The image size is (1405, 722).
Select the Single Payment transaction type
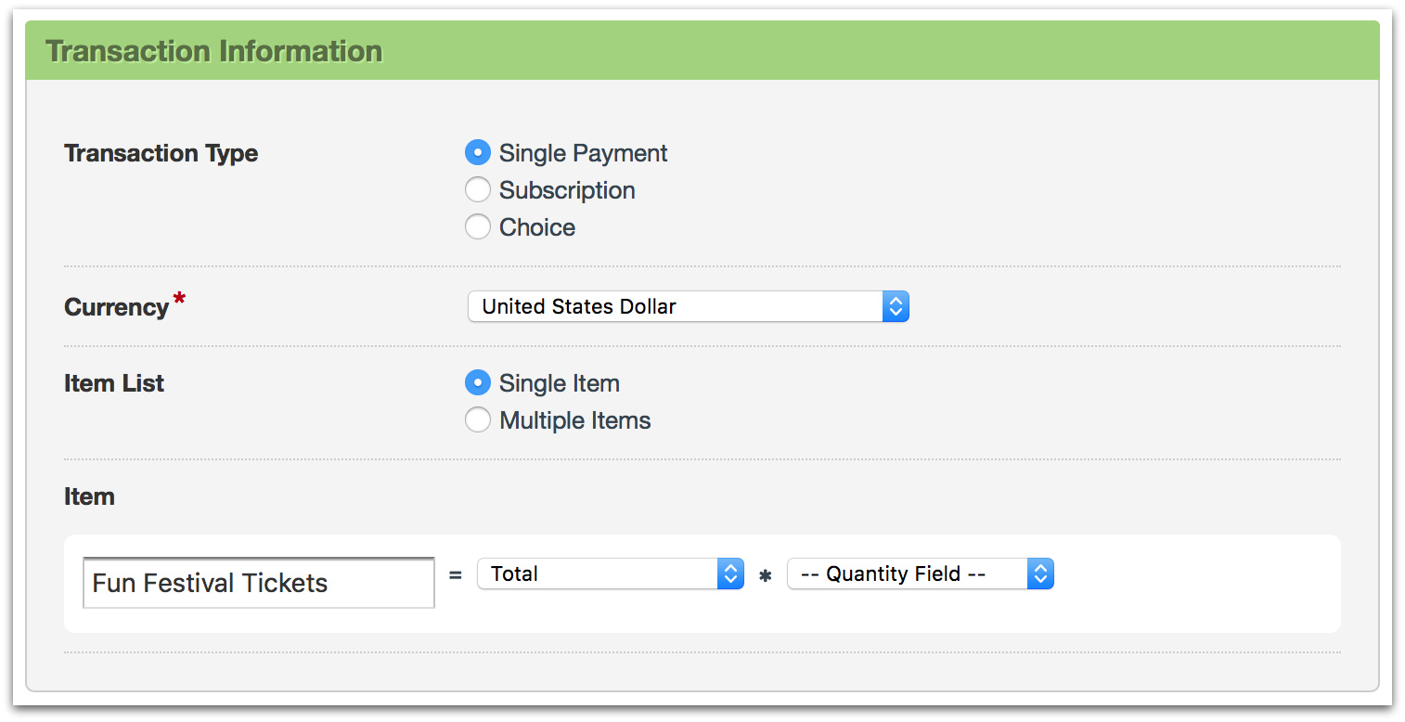click(477, 153)
